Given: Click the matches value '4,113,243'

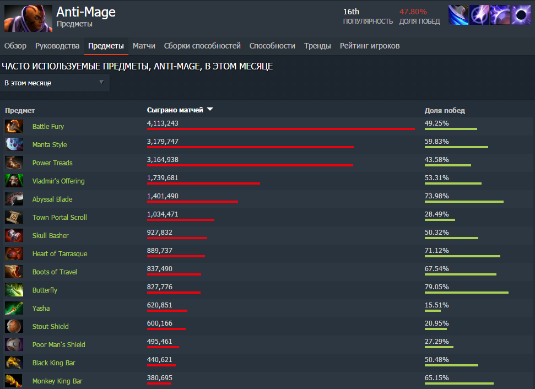Looking at the screenshot, I should pyautogui.click(x=163, y=123).
